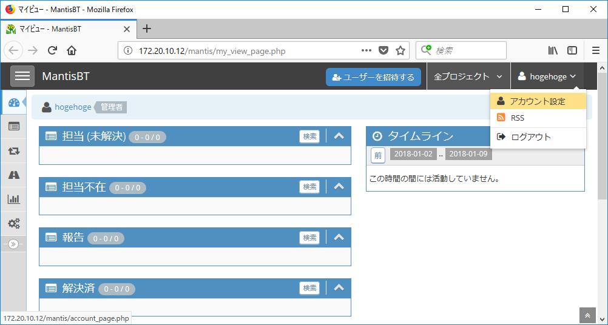The width and height of the screenshot is (608, 325).
Task: Click the page vertical scrollbar thumb
Action: [602, 136]
